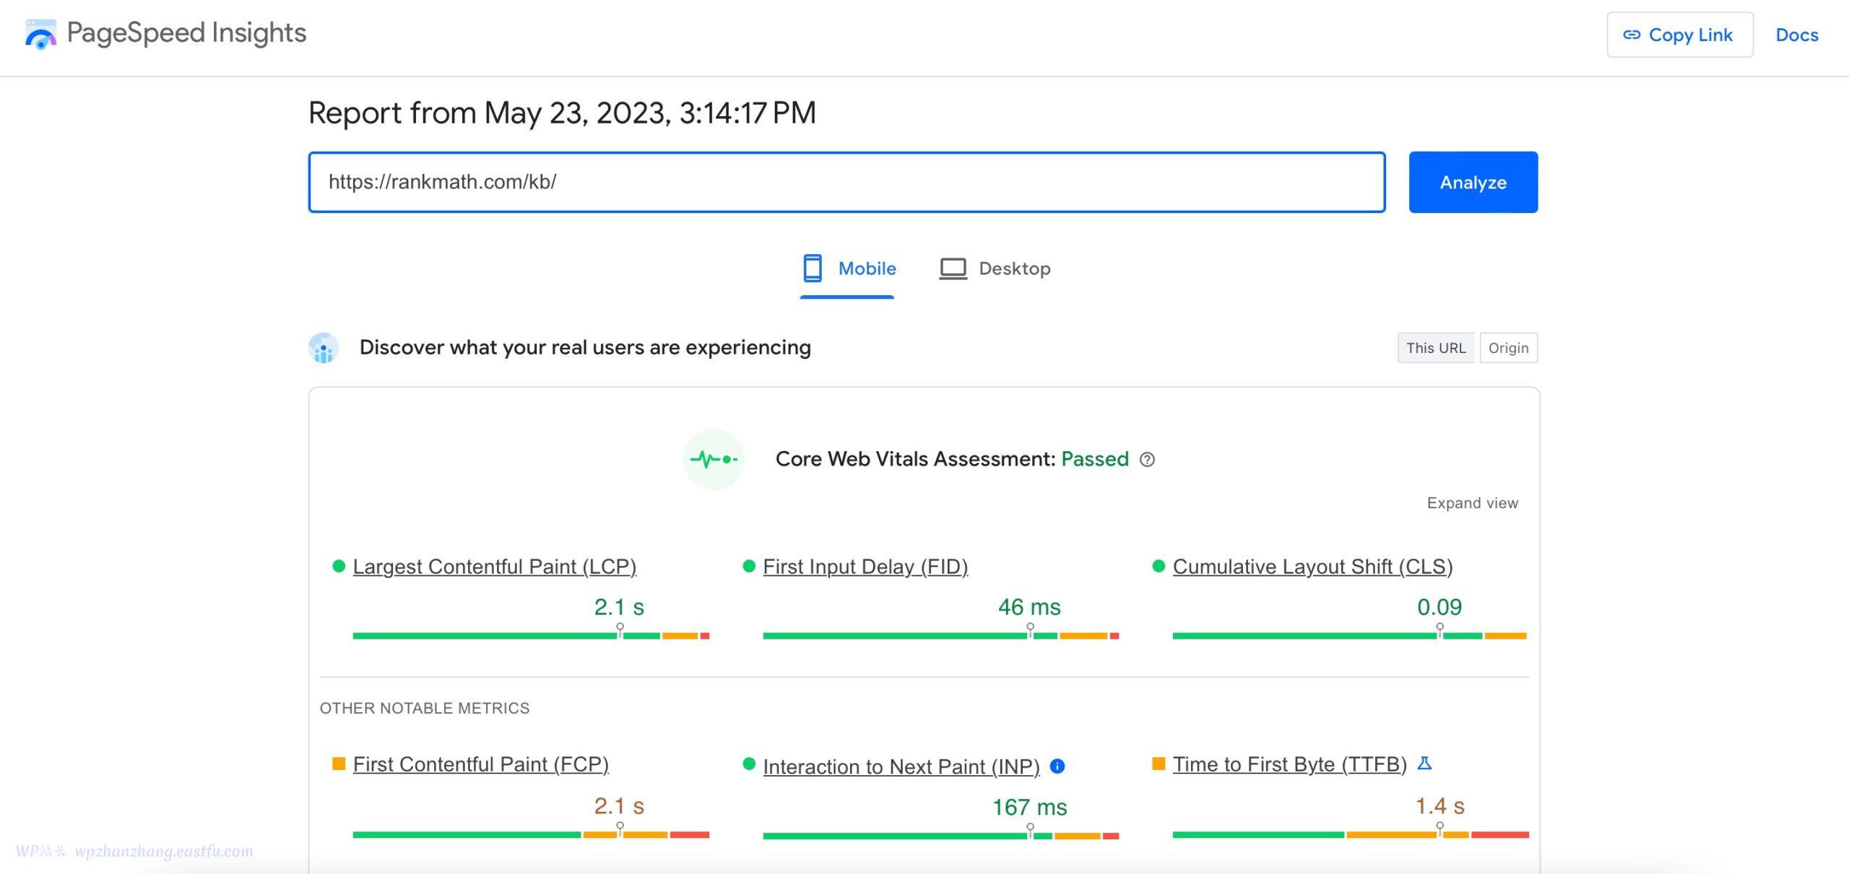Screen dimensions: 1849x874
Task: Expand the Core Web Vitals view
Action: point(1474,502)
